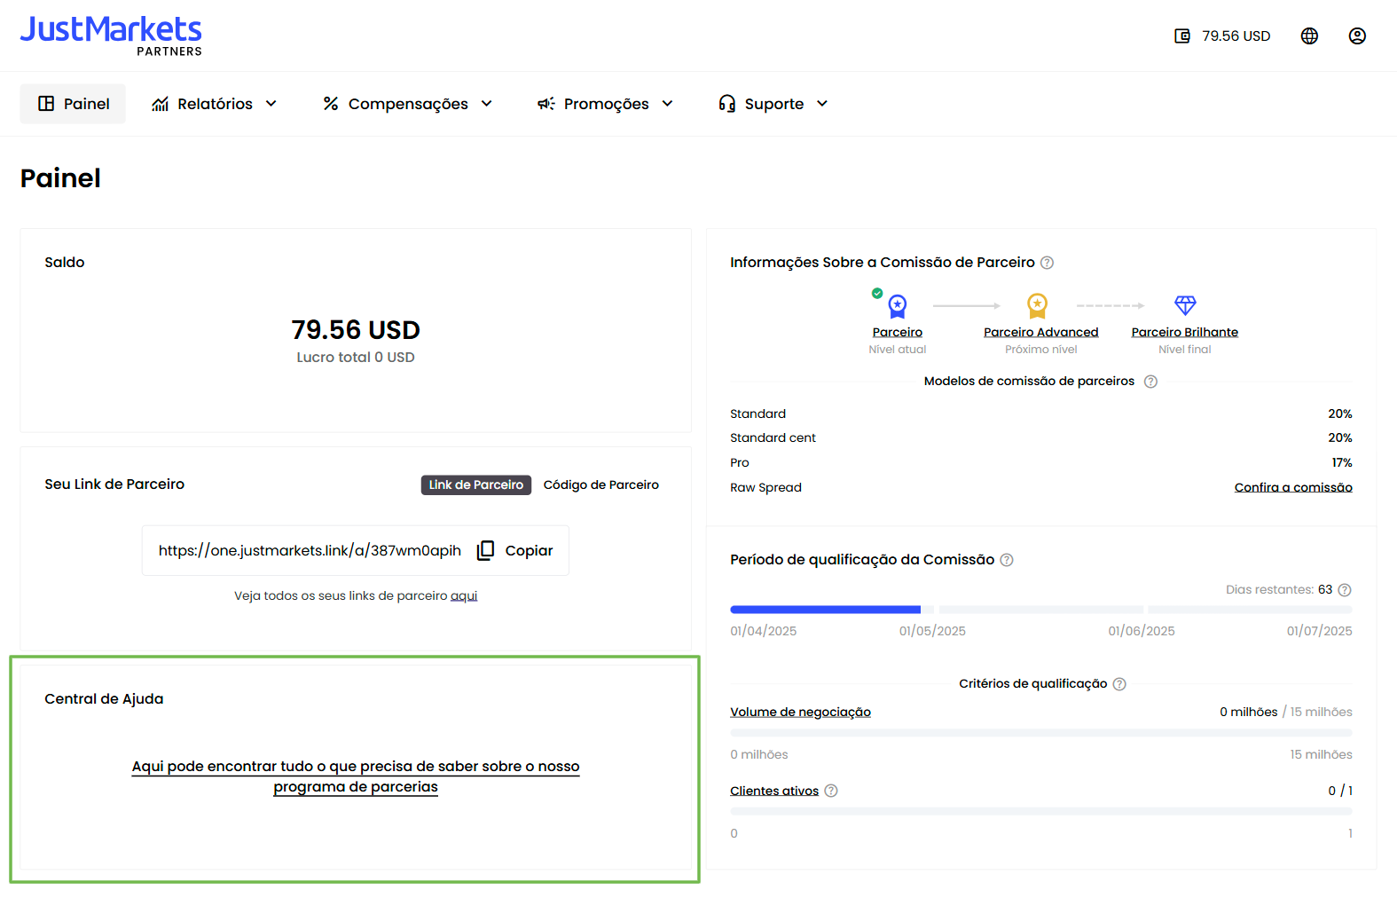Click the 01/07/2025 date marker

pos(1320,631)
